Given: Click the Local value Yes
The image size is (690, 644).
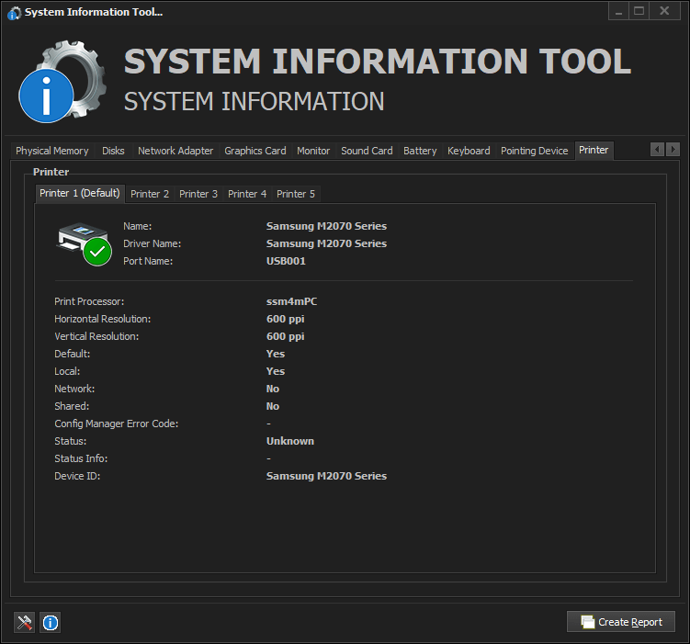Looking at the screenshot, I should [x=276, y=372].
